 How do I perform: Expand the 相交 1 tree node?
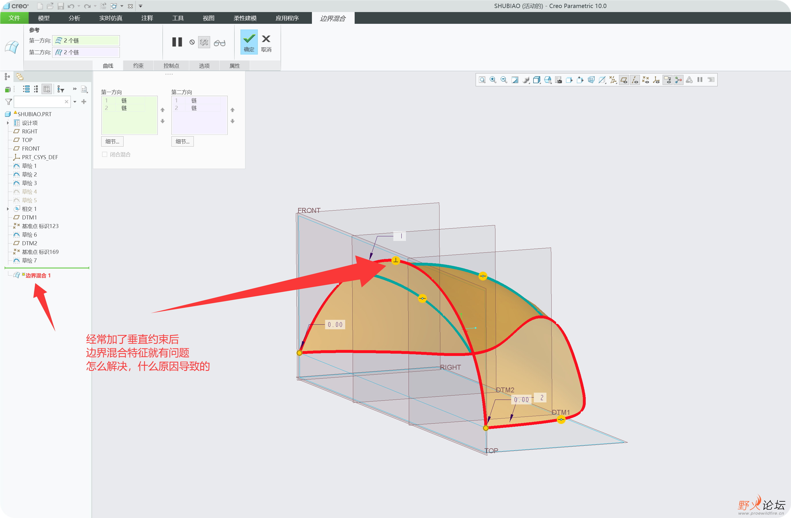8,209
